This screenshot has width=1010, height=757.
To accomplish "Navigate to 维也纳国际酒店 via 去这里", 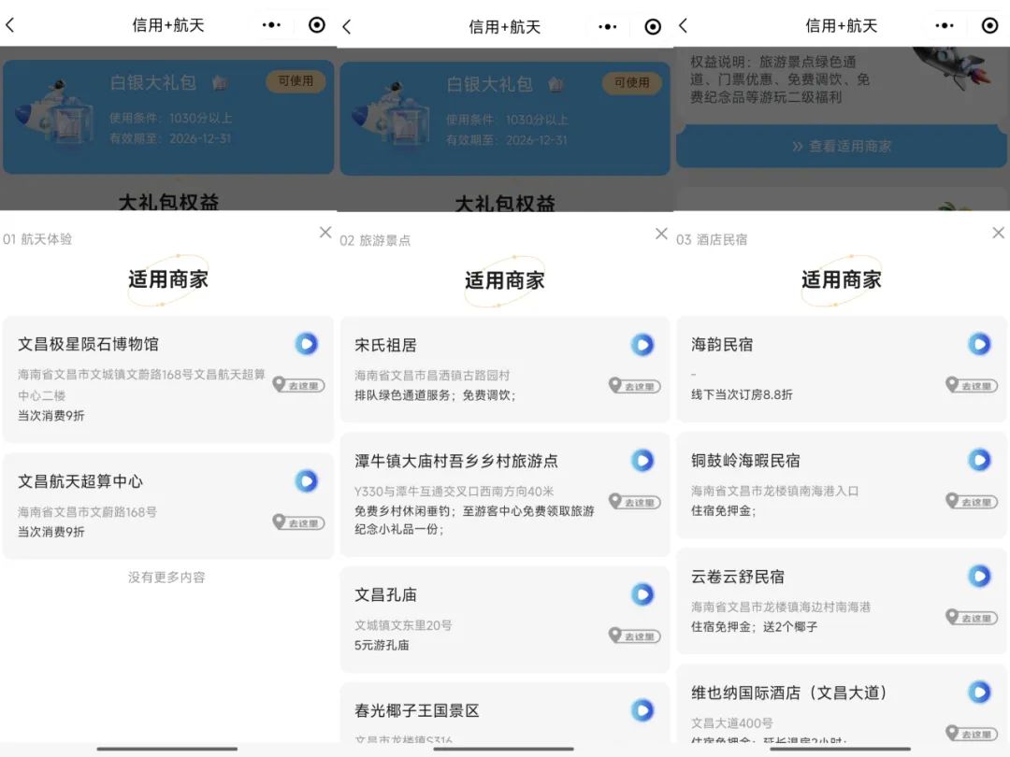I will [x=972, y=734].
